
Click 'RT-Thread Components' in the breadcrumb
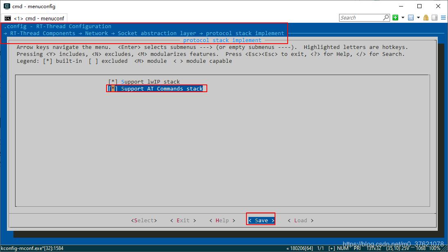[x=42, y=33]
